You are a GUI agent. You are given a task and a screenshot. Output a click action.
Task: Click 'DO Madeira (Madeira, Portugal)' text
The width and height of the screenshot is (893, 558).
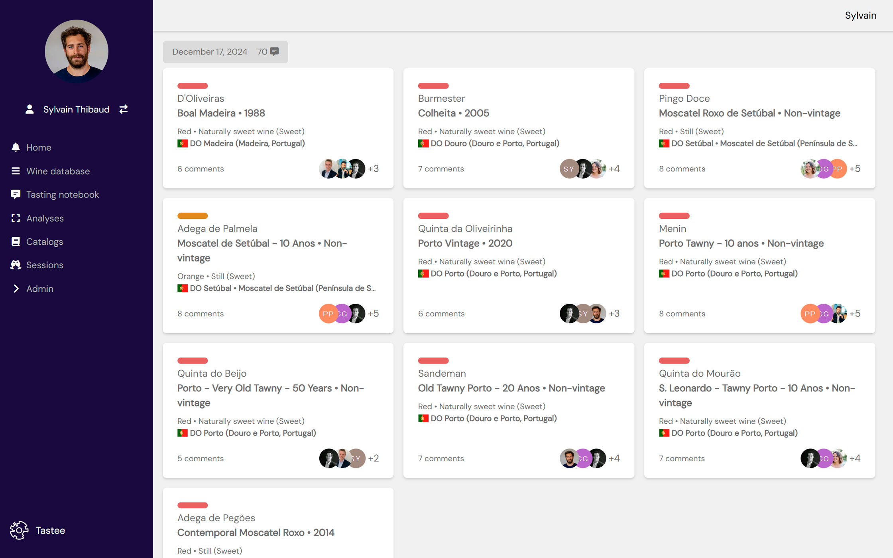[x=247, y=143]
